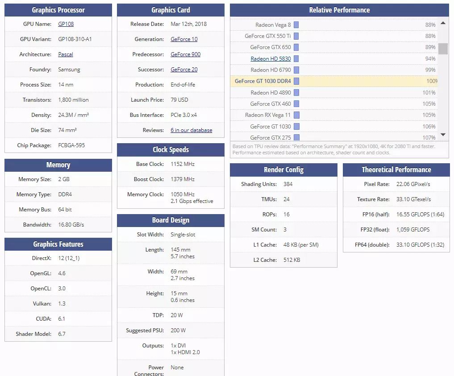The width and height of the screenshot is (454, 376).
Task: Click the 'Graphics Processor' section header
Action: [58, 10]
